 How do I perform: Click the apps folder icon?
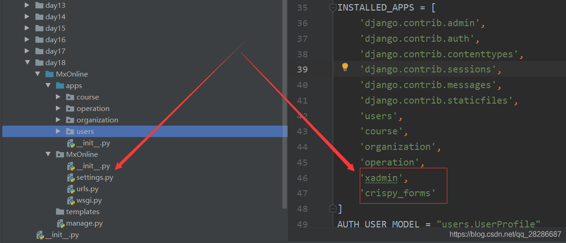(x=60, y=86)
